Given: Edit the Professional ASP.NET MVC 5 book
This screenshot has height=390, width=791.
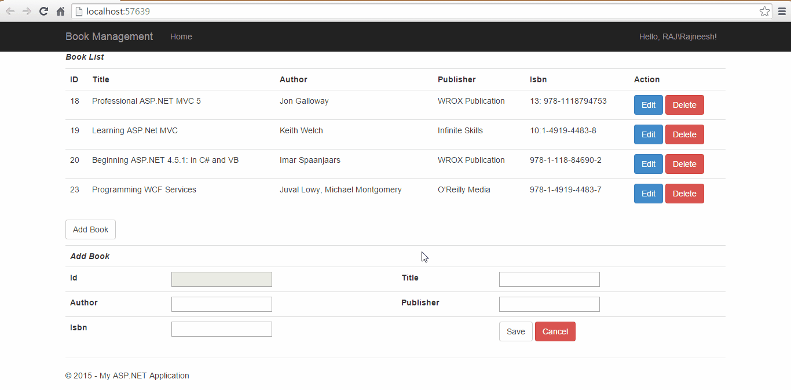Looking at the screenshot, I should 648,105.
